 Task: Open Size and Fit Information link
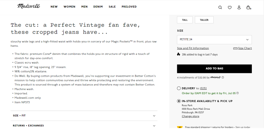click(x=193, y=48)
